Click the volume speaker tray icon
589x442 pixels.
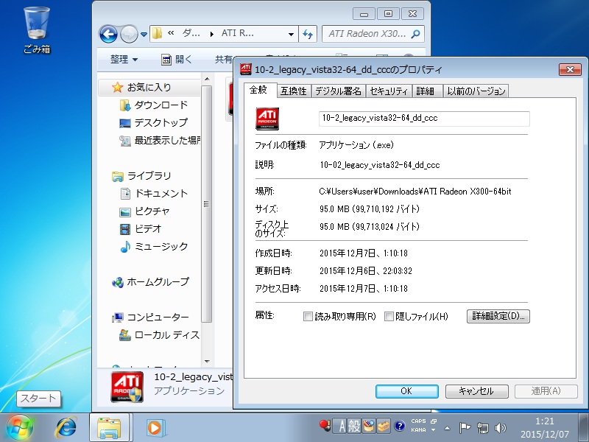click(501, 428)
